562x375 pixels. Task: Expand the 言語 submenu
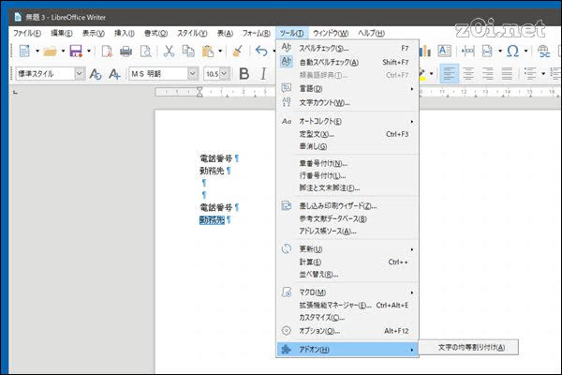(x=347, y=88)
